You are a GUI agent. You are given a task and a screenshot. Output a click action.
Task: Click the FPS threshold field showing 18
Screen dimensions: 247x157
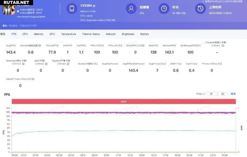[211, 94]
